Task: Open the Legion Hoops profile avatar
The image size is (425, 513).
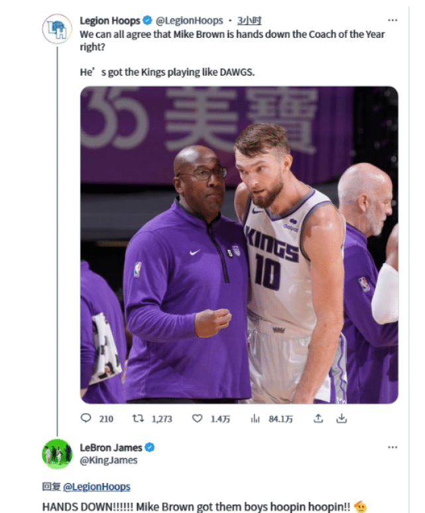Action: 57,30
